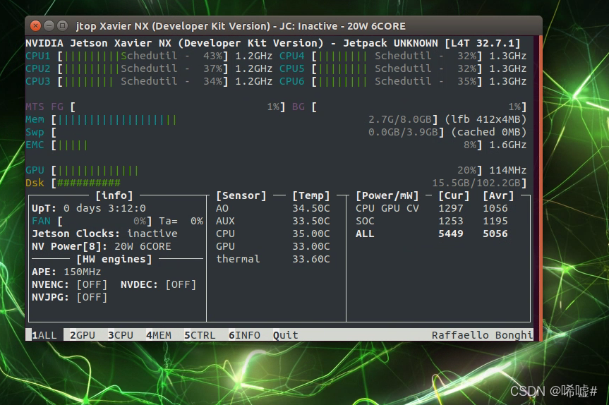Click the UpT uptime line

point(89,209)
